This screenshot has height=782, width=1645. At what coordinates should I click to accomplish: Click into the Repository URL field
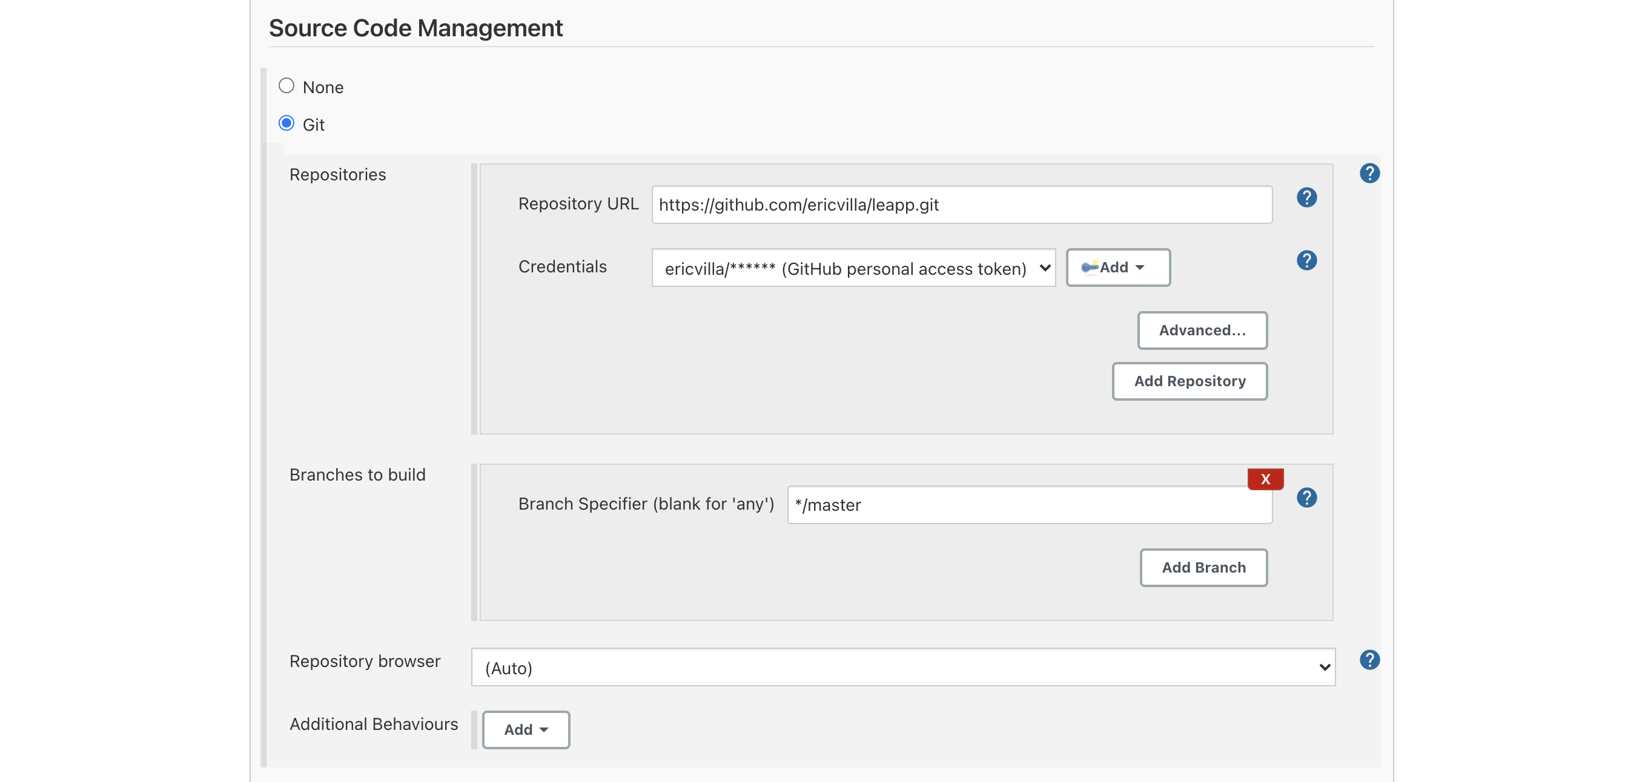[x=961, y=205]
